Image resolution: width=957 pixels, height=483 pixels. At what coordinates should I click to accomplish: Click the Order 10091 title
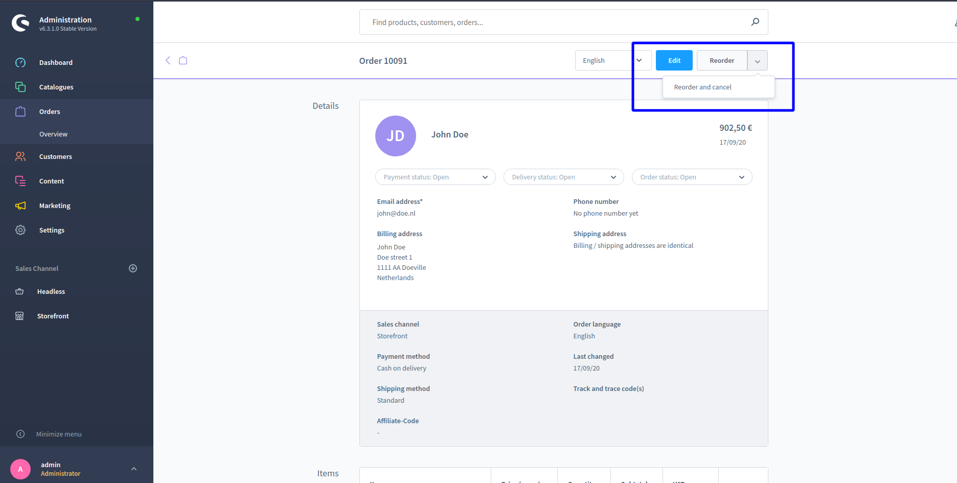[x=383, y=61]
